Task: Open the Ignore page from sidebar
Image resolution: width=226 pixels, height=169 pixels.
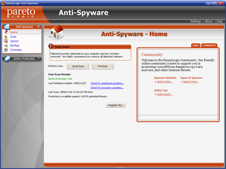Action: pyautogui.click(x=14, y=41)
